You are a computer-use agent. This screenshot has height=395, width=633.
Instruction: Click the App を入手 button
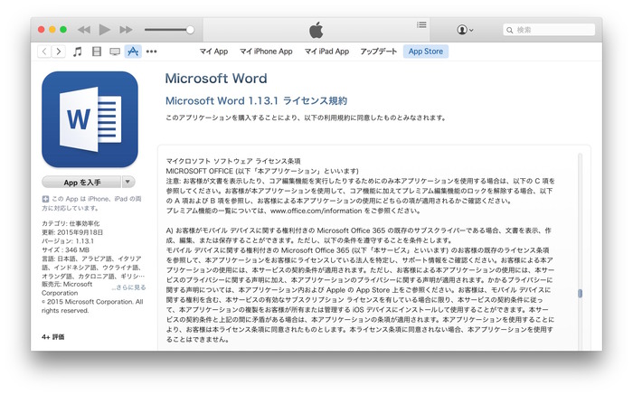tap(81, 183)
